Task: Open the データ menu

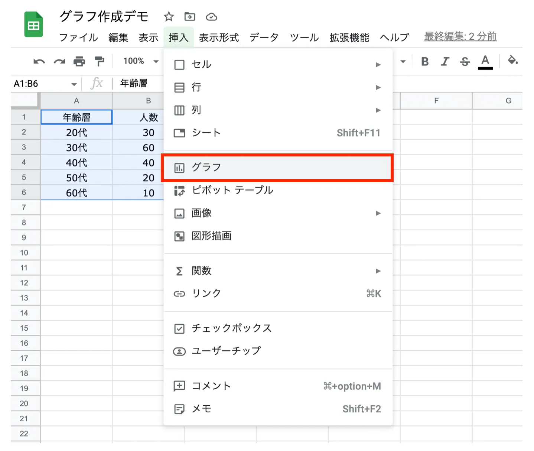Action: point(264,37)
